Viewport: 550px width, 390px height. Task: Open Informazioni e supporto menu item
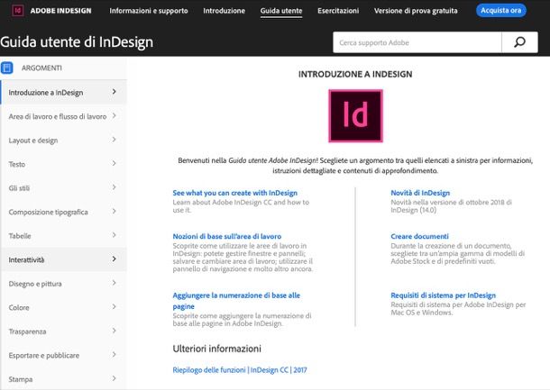149,11
